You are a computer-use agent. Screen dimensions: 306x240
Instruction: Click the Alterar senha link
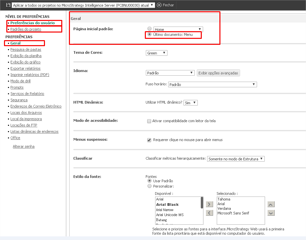pos(24,146)
